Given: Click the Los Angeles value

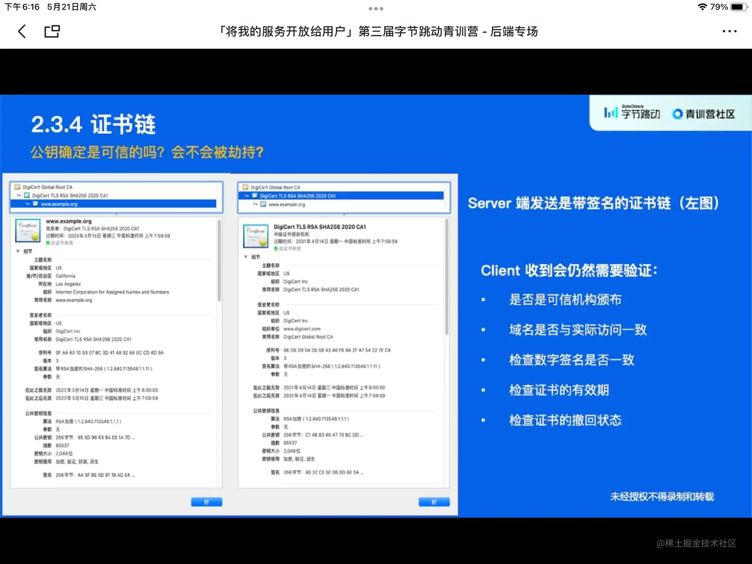Looking at the screenshot, I should point(68,284).
